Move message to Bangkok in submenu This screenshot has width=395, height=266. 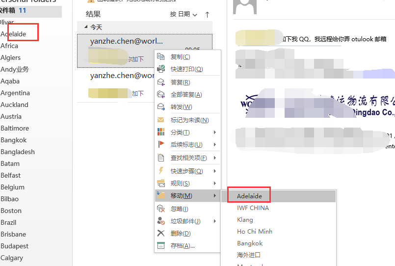click(x=278, y=243)
